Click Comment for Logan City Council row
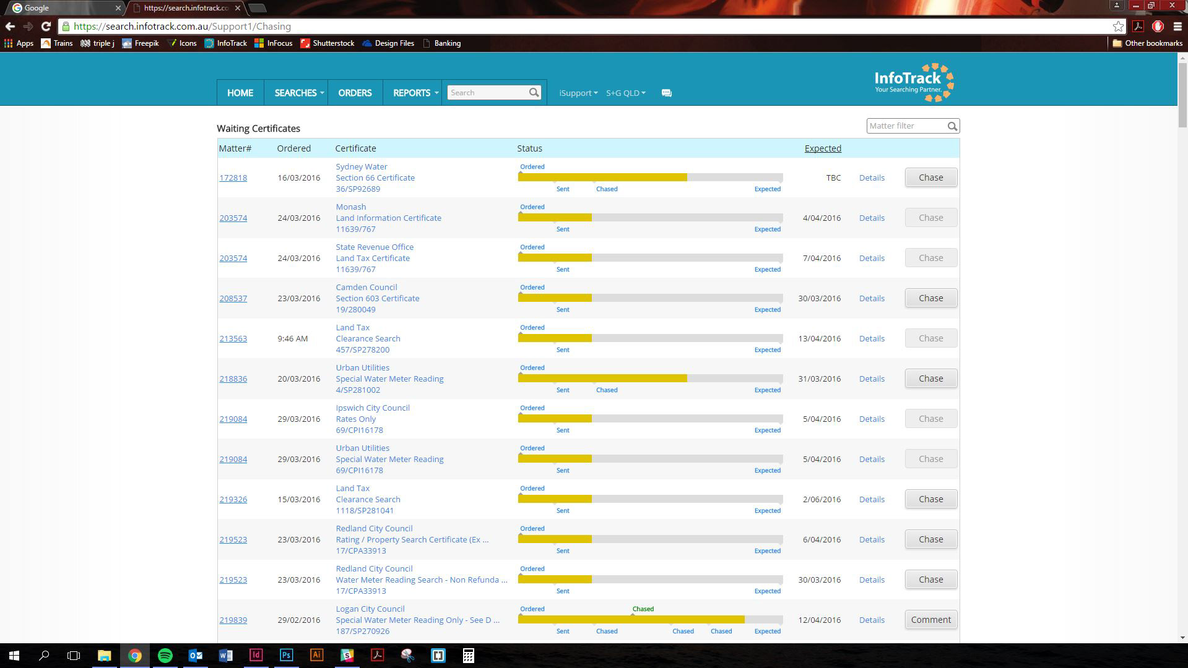 point(931,620)
